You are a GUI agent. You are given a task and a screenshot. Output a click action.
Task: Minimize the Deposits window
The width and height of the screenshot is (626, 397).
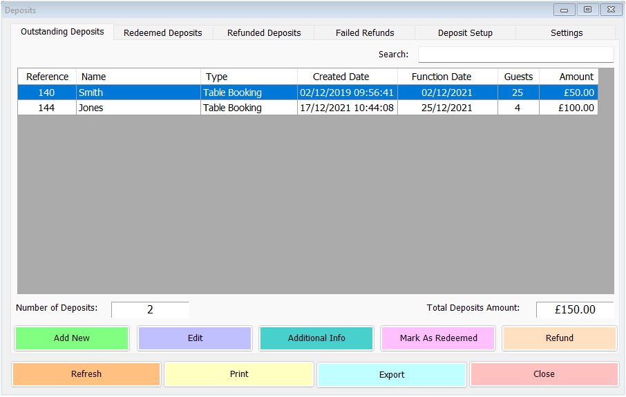point(564,10)
